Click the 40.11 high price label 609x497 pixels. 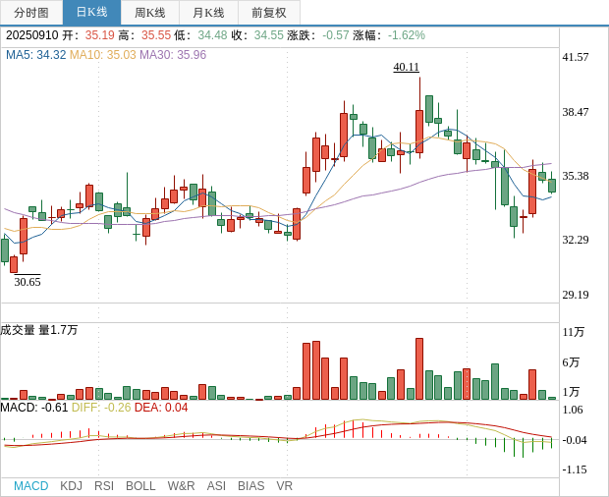pos(407,67)
